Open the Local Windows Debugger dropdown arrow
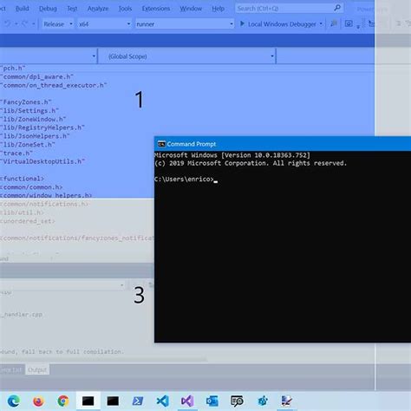The height and width of the screenshot is (411, 411). (321, 24)
